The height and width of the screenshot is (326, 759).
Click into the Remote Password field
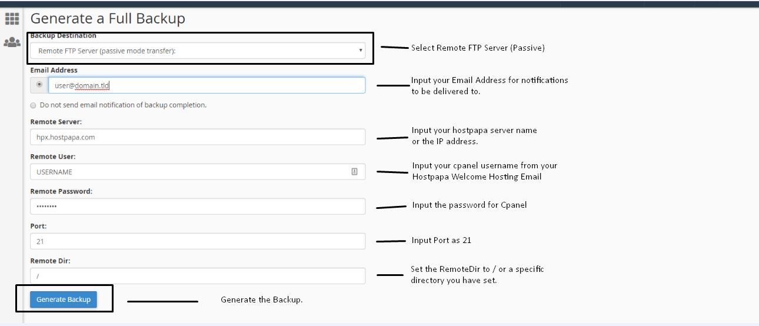pos(198,207)
